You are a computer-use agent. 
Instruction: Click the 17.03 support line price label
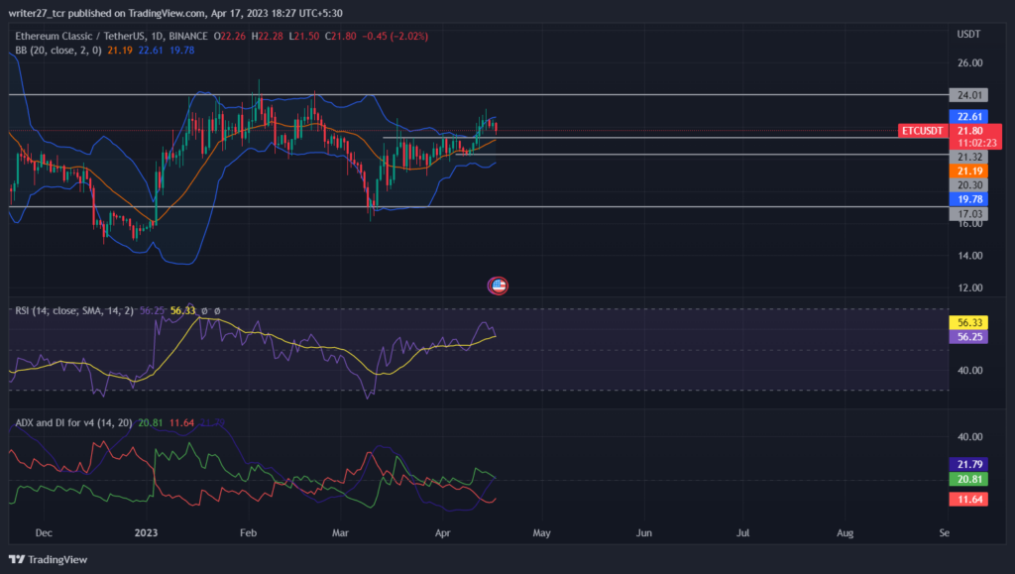coord(968,213)
